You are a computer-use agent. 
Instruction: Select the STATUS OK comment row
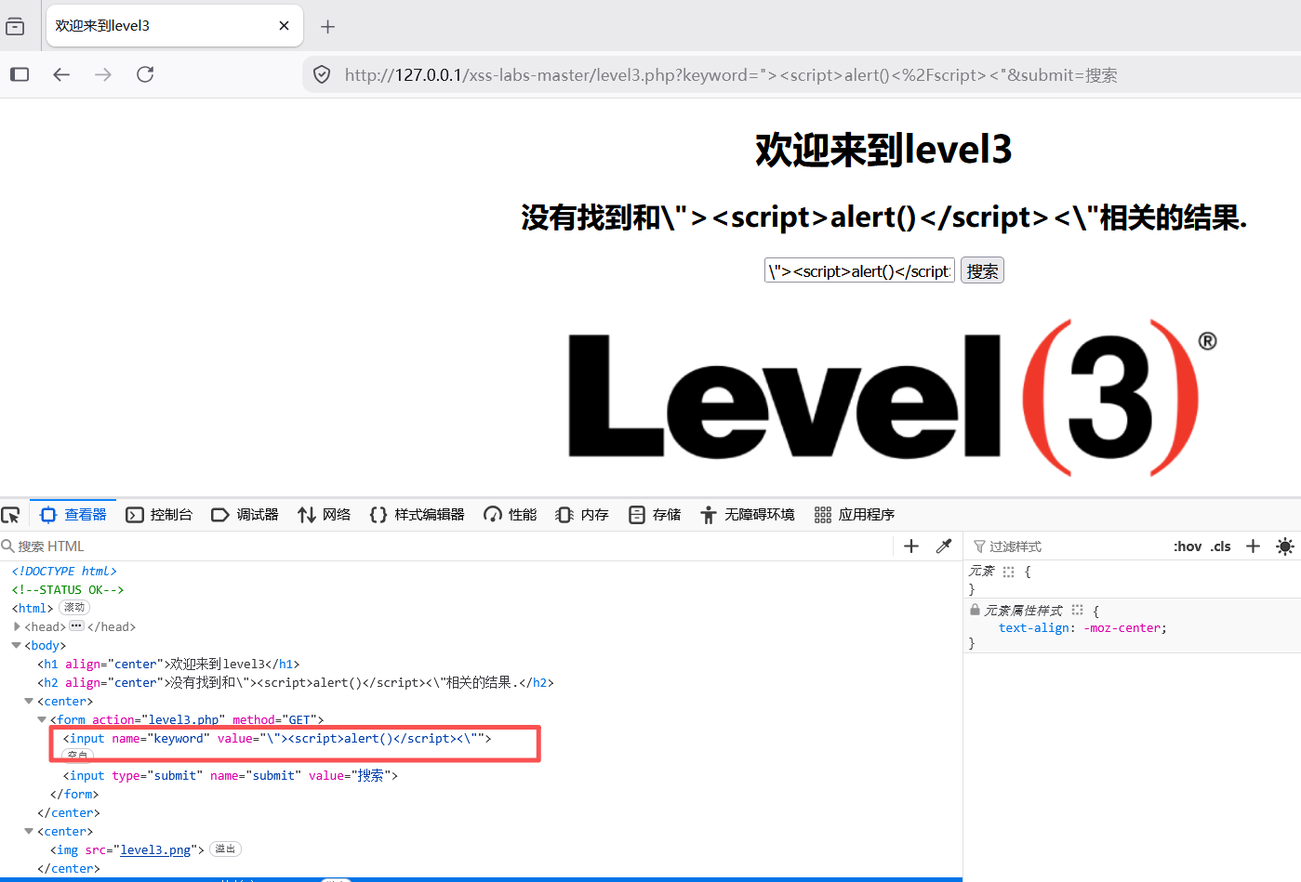tap(68, 590)
